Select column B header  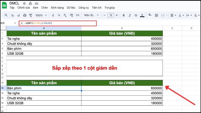coord(122,28)
